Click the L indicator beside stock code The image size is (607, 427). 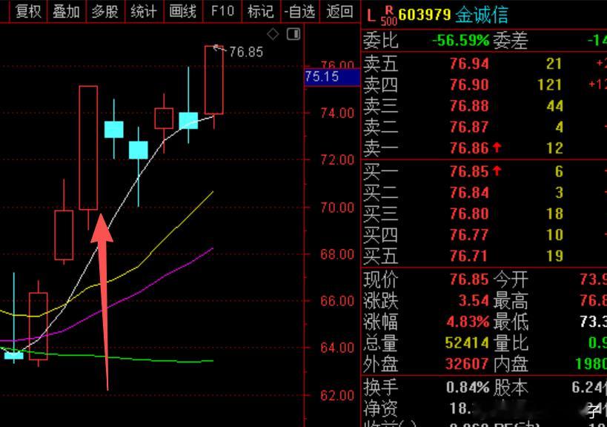tap(371, 16)
